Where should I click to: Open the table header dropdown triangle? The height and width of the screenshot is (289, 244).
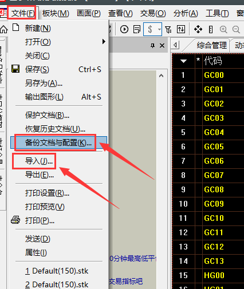click(x=183, y=61)
